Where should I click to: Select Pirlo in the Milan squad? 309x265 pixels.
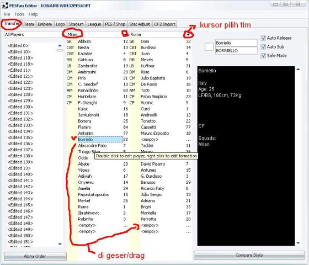pos(82,78)
